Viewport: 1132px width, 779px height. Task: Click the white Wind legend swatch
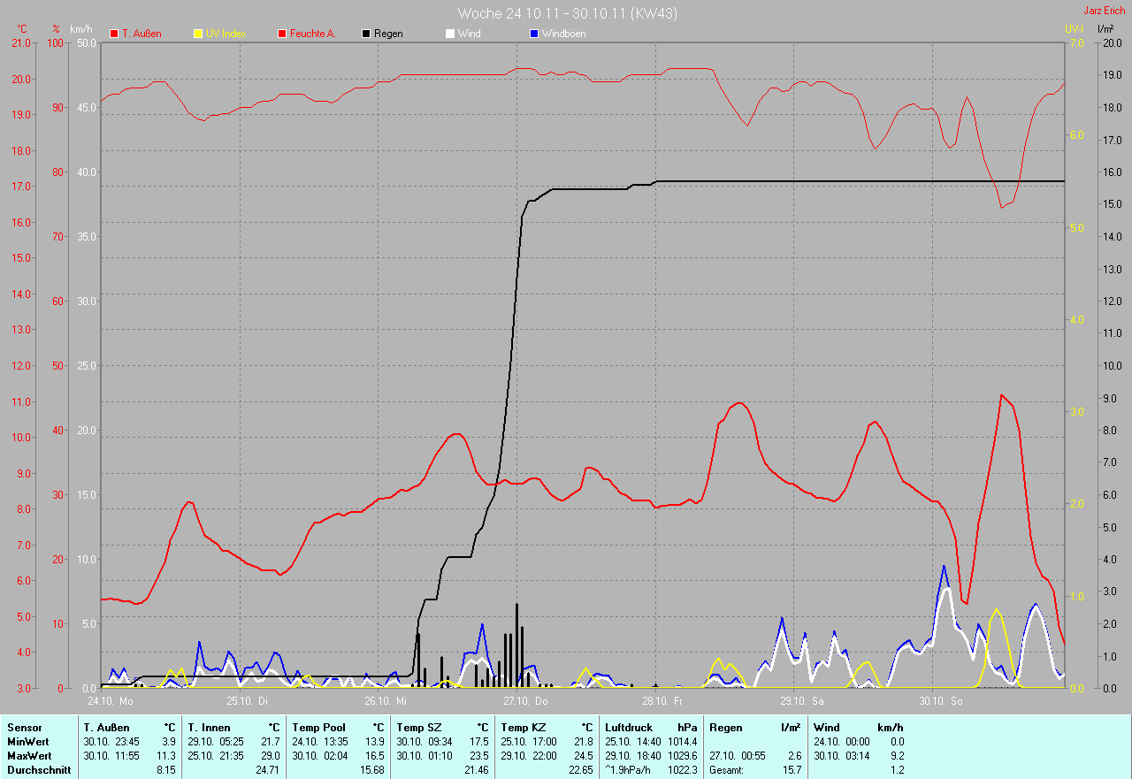[x=450, y=34]
